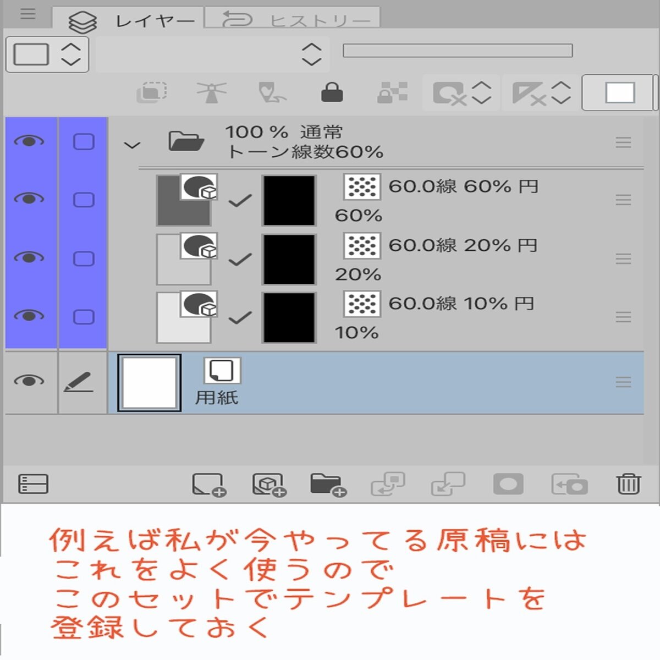Select the 用紙 layer white thumbnail
This screenshot has width=660, height=660.
pos(149,383)
